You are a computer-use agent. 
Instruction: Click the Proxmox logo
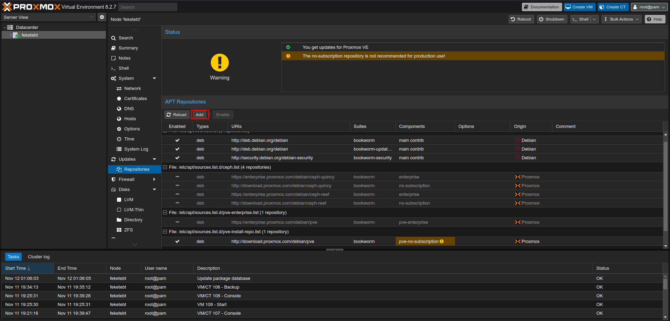point(31,7)
